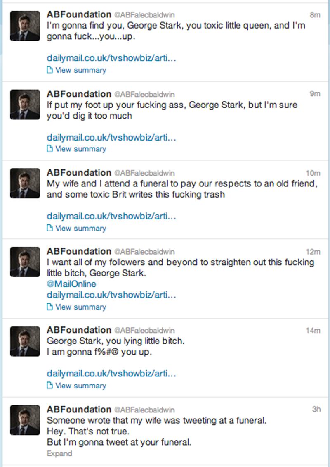Open the 14m timestamp permalink
The image size is (330, 467).
(313, 331)
